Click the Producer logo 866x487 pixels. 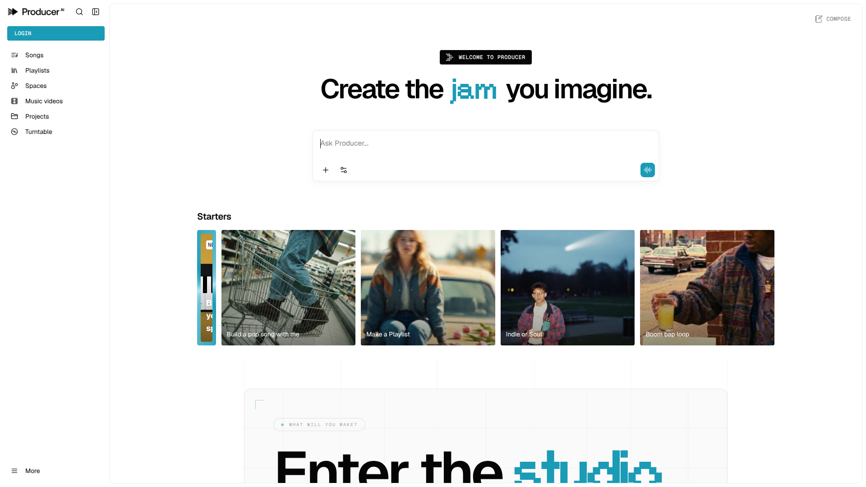point(36,12)
